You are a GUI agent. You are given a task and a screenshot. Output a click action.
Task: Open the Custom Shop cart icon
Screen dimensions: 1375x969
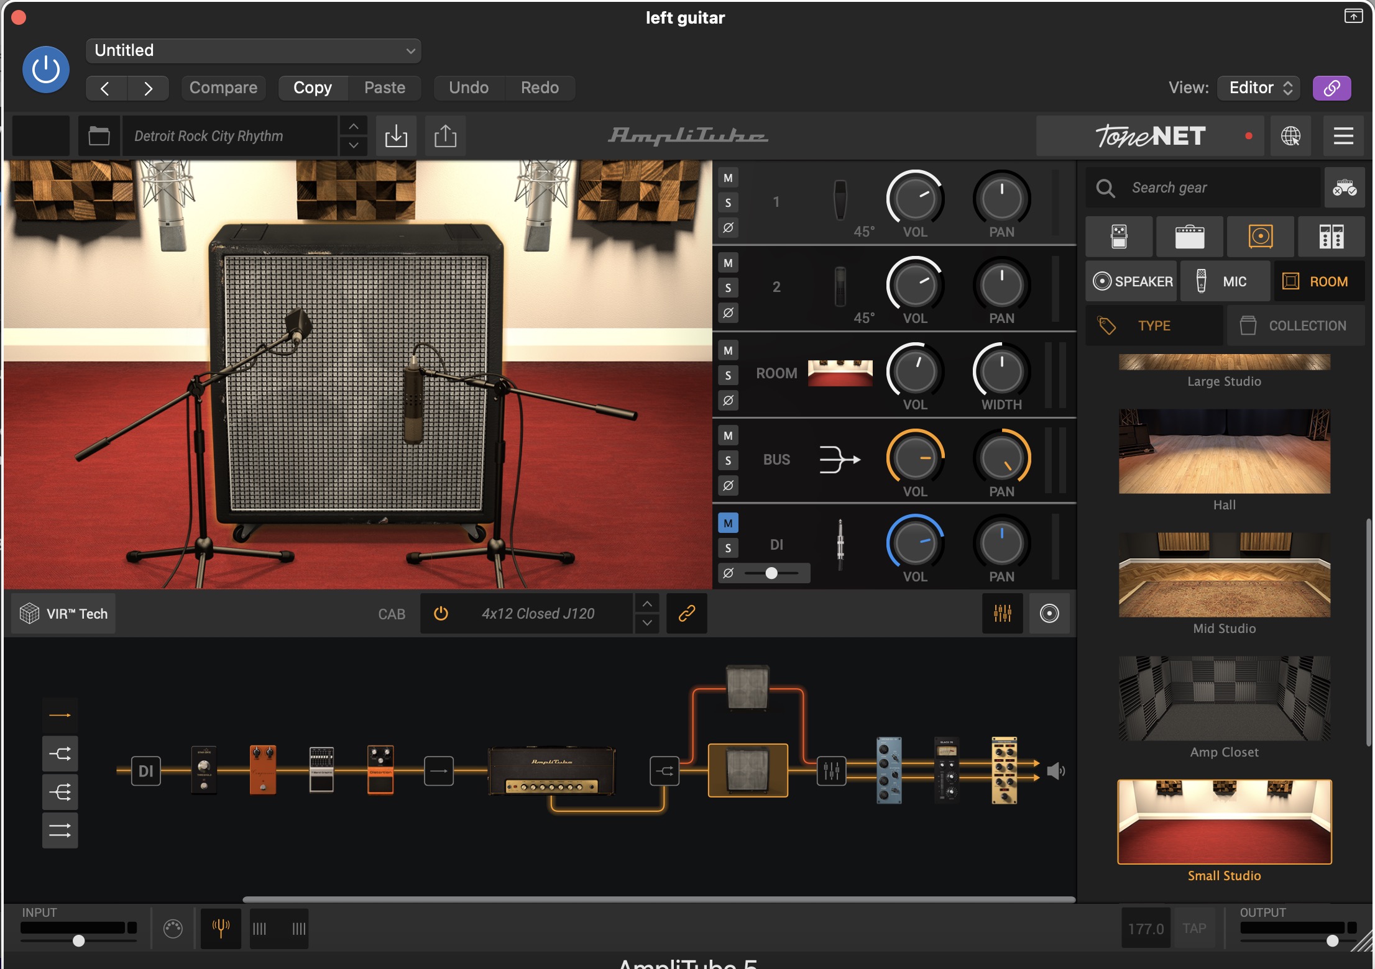(x=1345, y=188)
